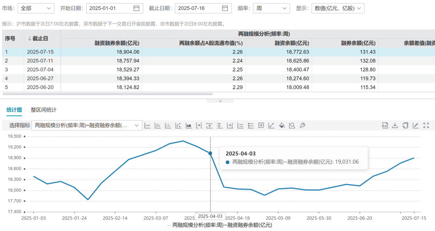The width and height of the screenshot is (435, 231).
Task: Click the cell value 18,124.82
Action: (128, 87)
